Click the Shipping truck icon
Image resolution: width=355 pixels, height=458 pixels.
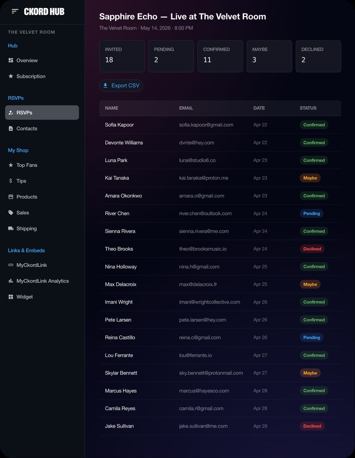(11, 229)
